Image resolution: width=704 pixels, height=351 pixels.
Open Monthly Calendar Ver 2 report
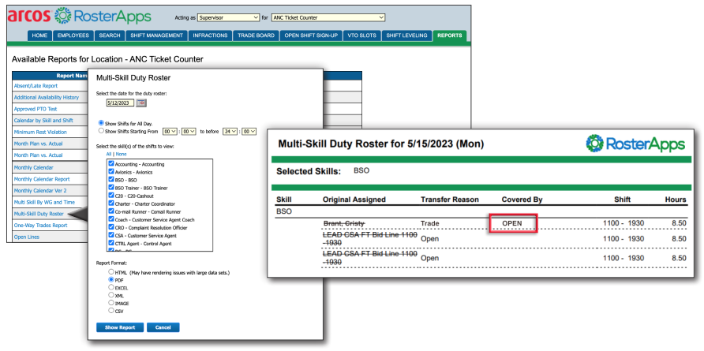(40, 191)
